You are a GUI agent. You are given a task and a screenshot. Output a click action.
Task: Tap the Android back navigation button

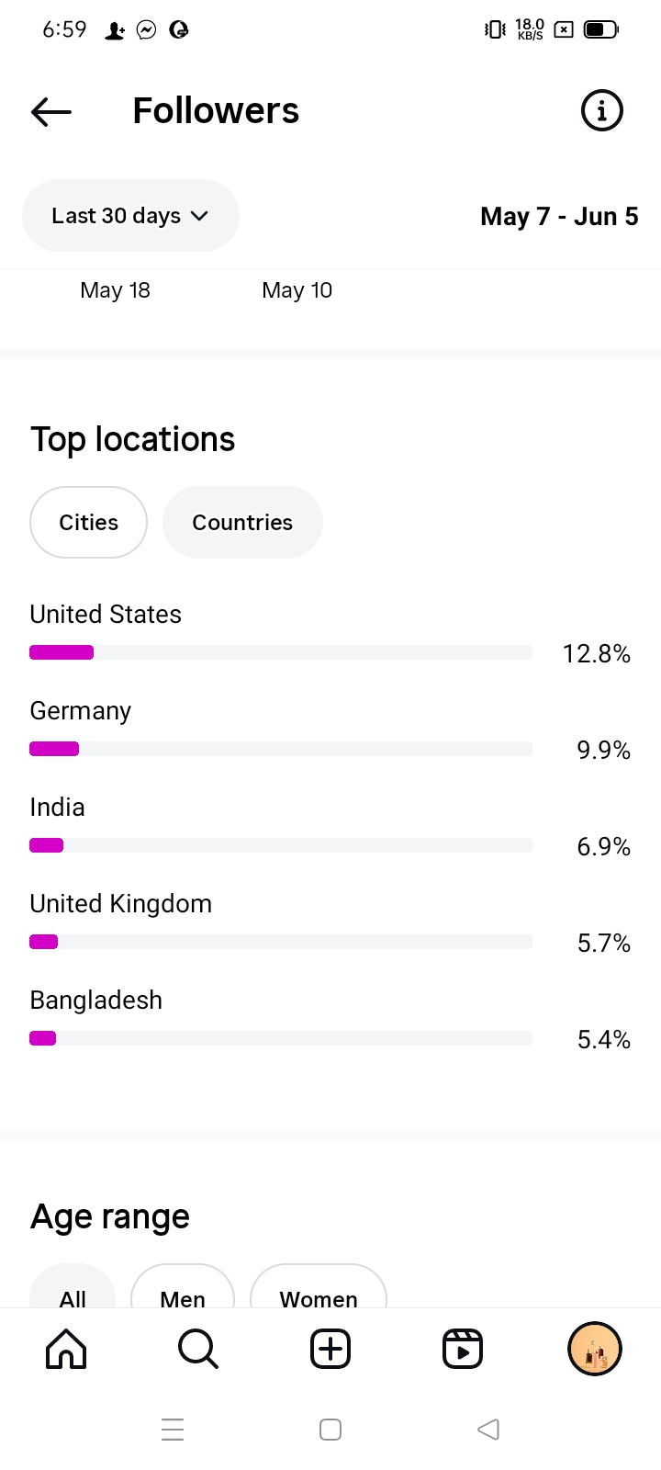point(488,1430)
